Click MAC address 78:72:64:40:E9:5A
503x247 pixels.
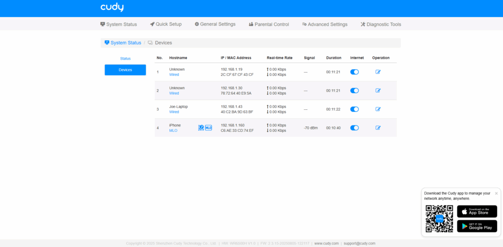236,94
